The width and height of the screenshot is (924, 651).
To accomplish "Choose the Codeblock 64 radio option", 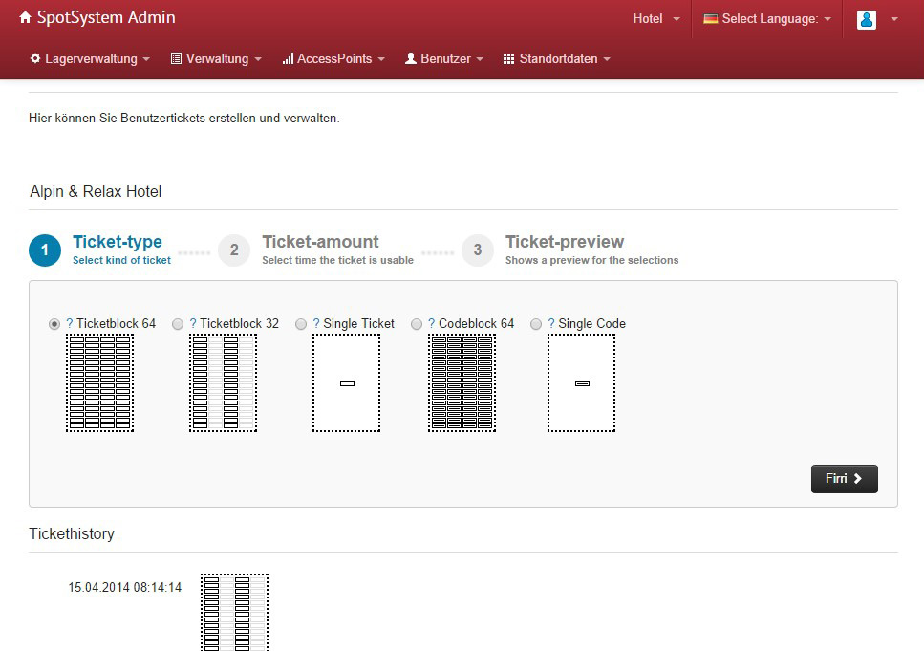I will (417, 325).
